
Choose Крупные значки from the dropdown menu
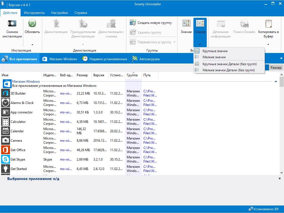coord(229,51)
